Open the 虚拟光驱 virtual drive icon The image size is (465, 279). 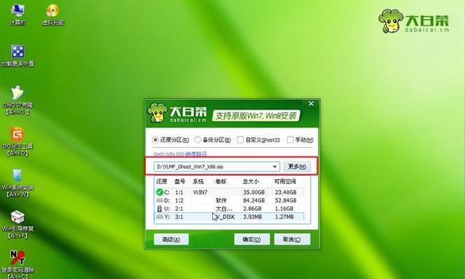[53, 15]
